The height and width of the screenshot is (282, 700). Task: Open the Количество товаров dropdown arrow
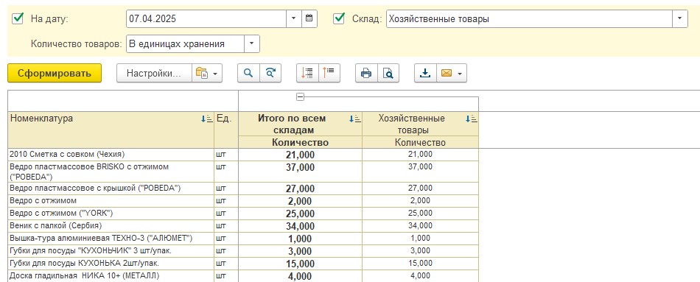(x=252, y=43)
